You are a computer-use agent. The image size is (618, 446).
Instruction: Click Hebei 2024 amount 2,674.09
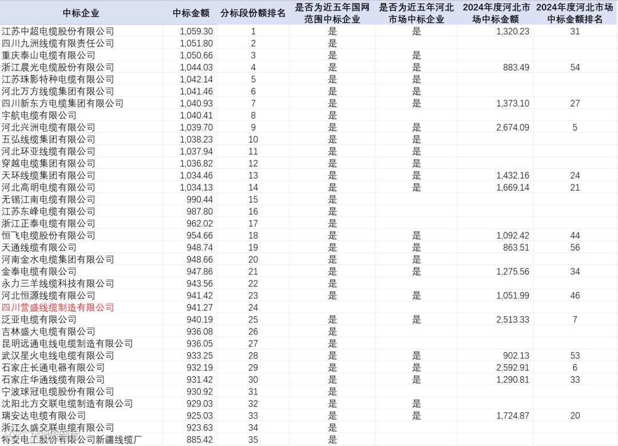pos(513,127)
